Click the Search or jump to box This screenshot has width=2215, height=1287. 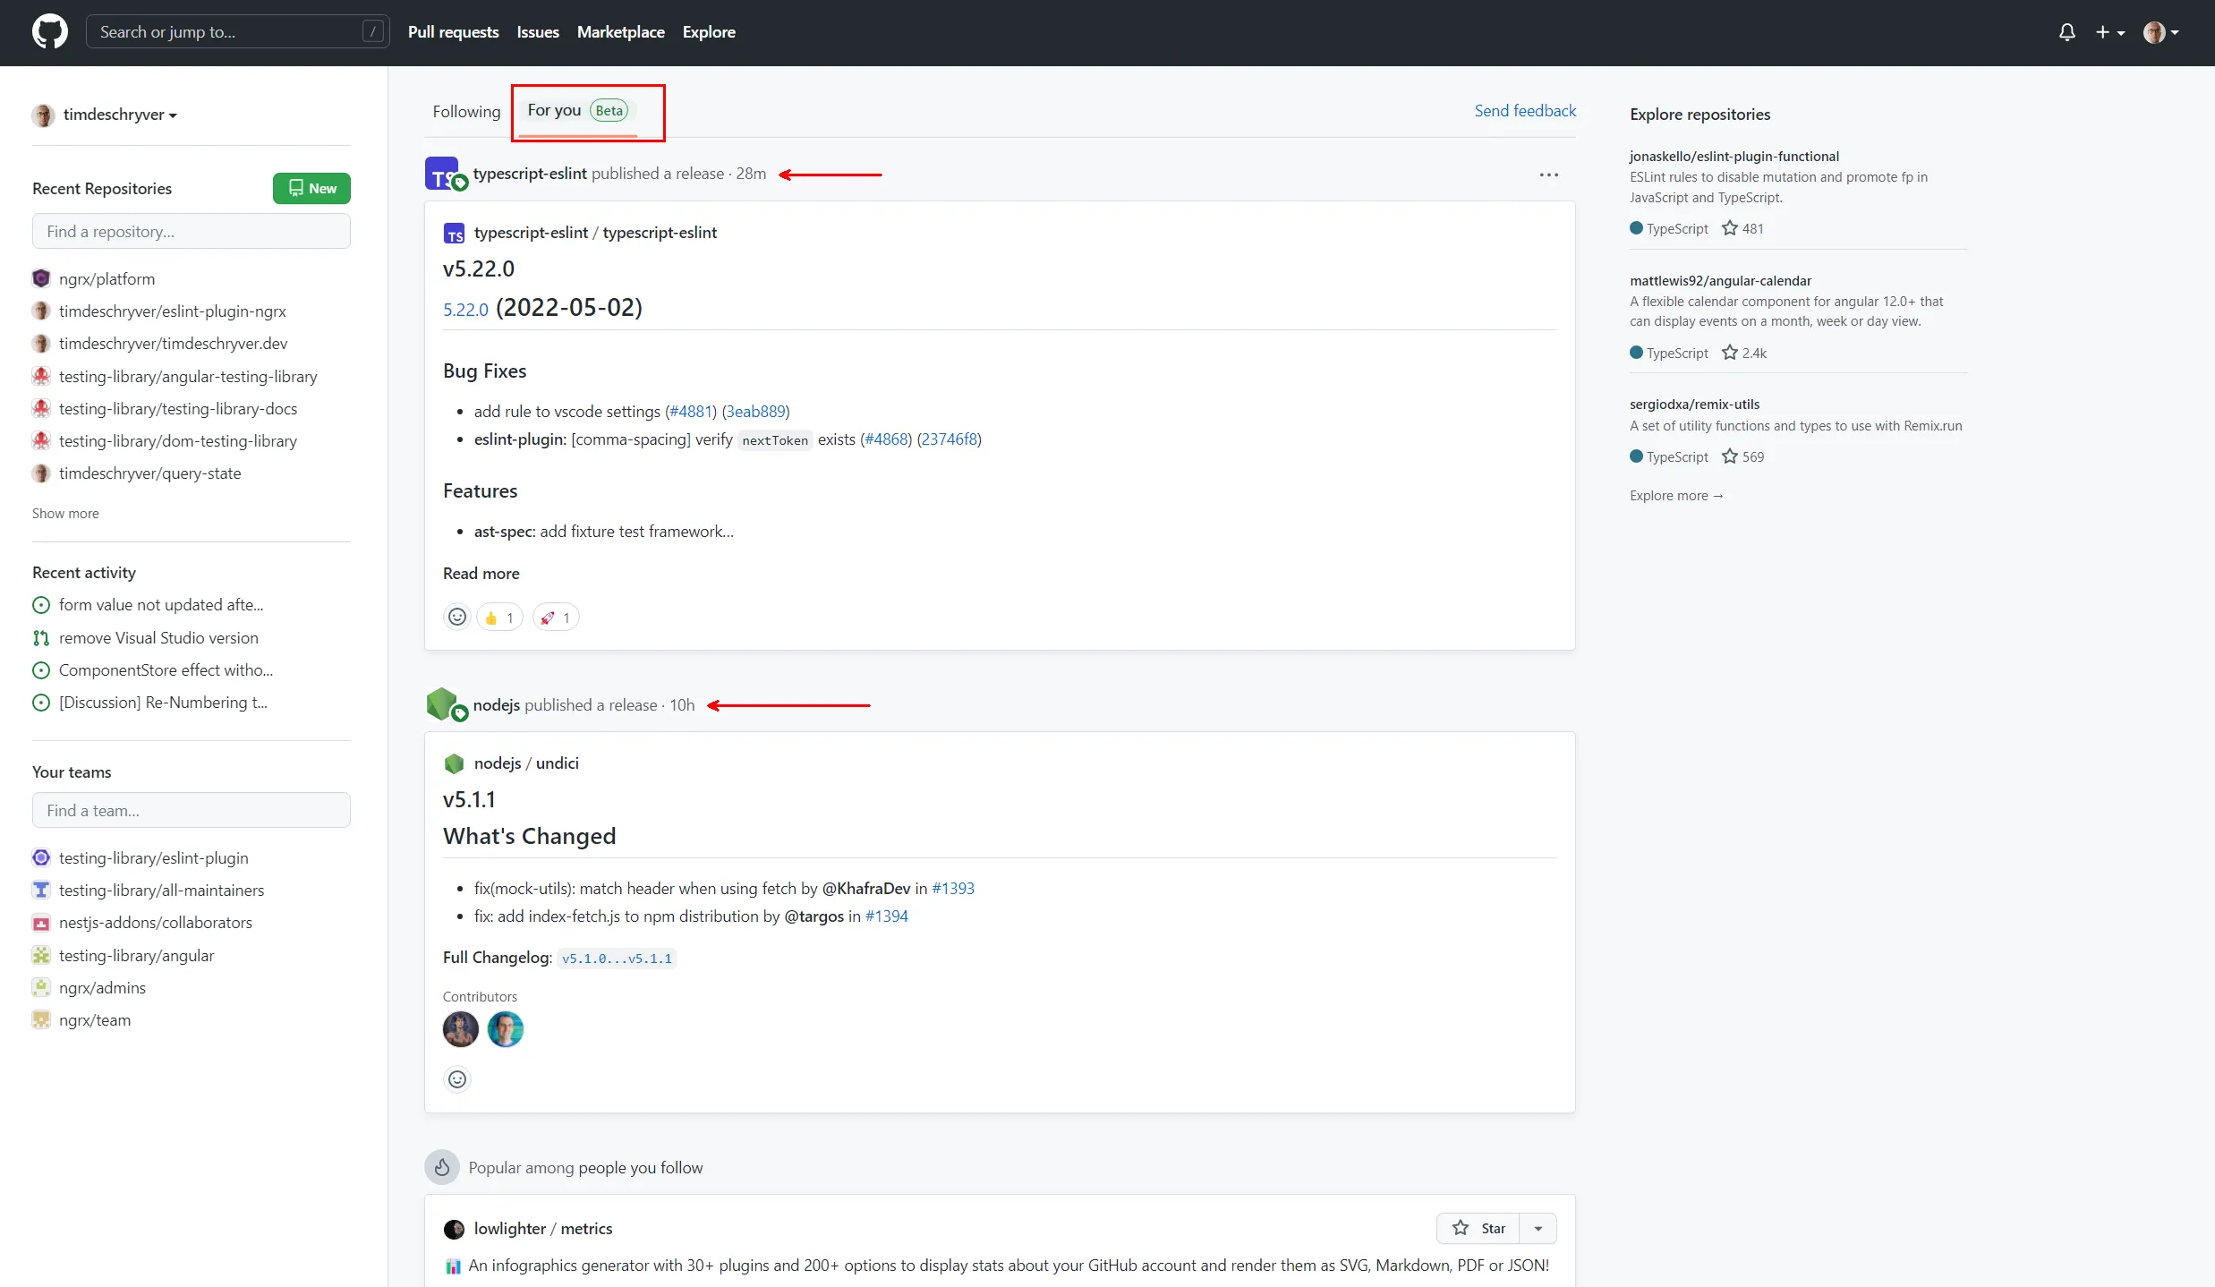(x=237, y=32)
